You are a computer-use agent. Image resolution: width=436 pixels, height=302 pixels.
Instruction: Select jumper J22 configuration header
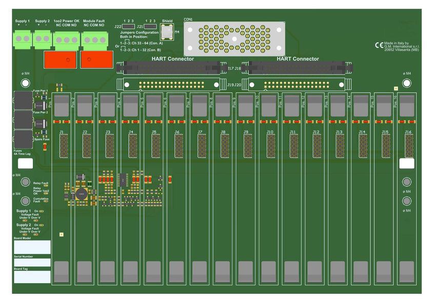click(128, 27)
